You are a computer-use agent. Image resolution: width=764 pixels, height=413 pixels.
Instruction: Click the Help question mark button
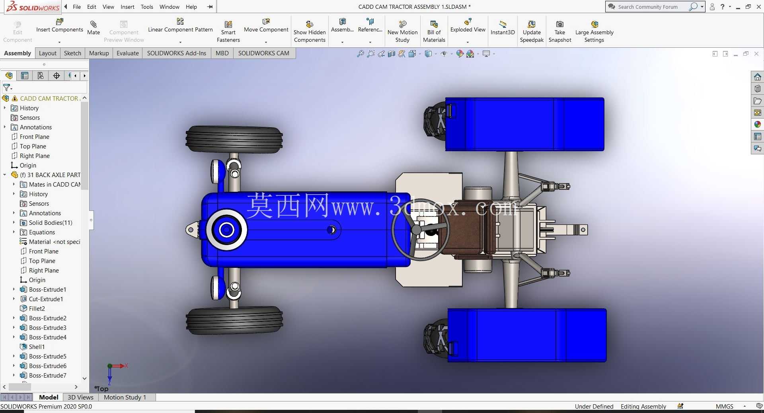coord(723,7)
